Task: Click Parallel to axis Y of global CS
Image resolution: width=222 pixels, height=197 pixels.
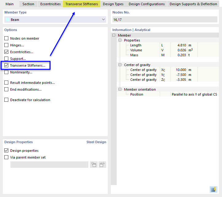Action: pyautogui.click(x=194, y=94)
